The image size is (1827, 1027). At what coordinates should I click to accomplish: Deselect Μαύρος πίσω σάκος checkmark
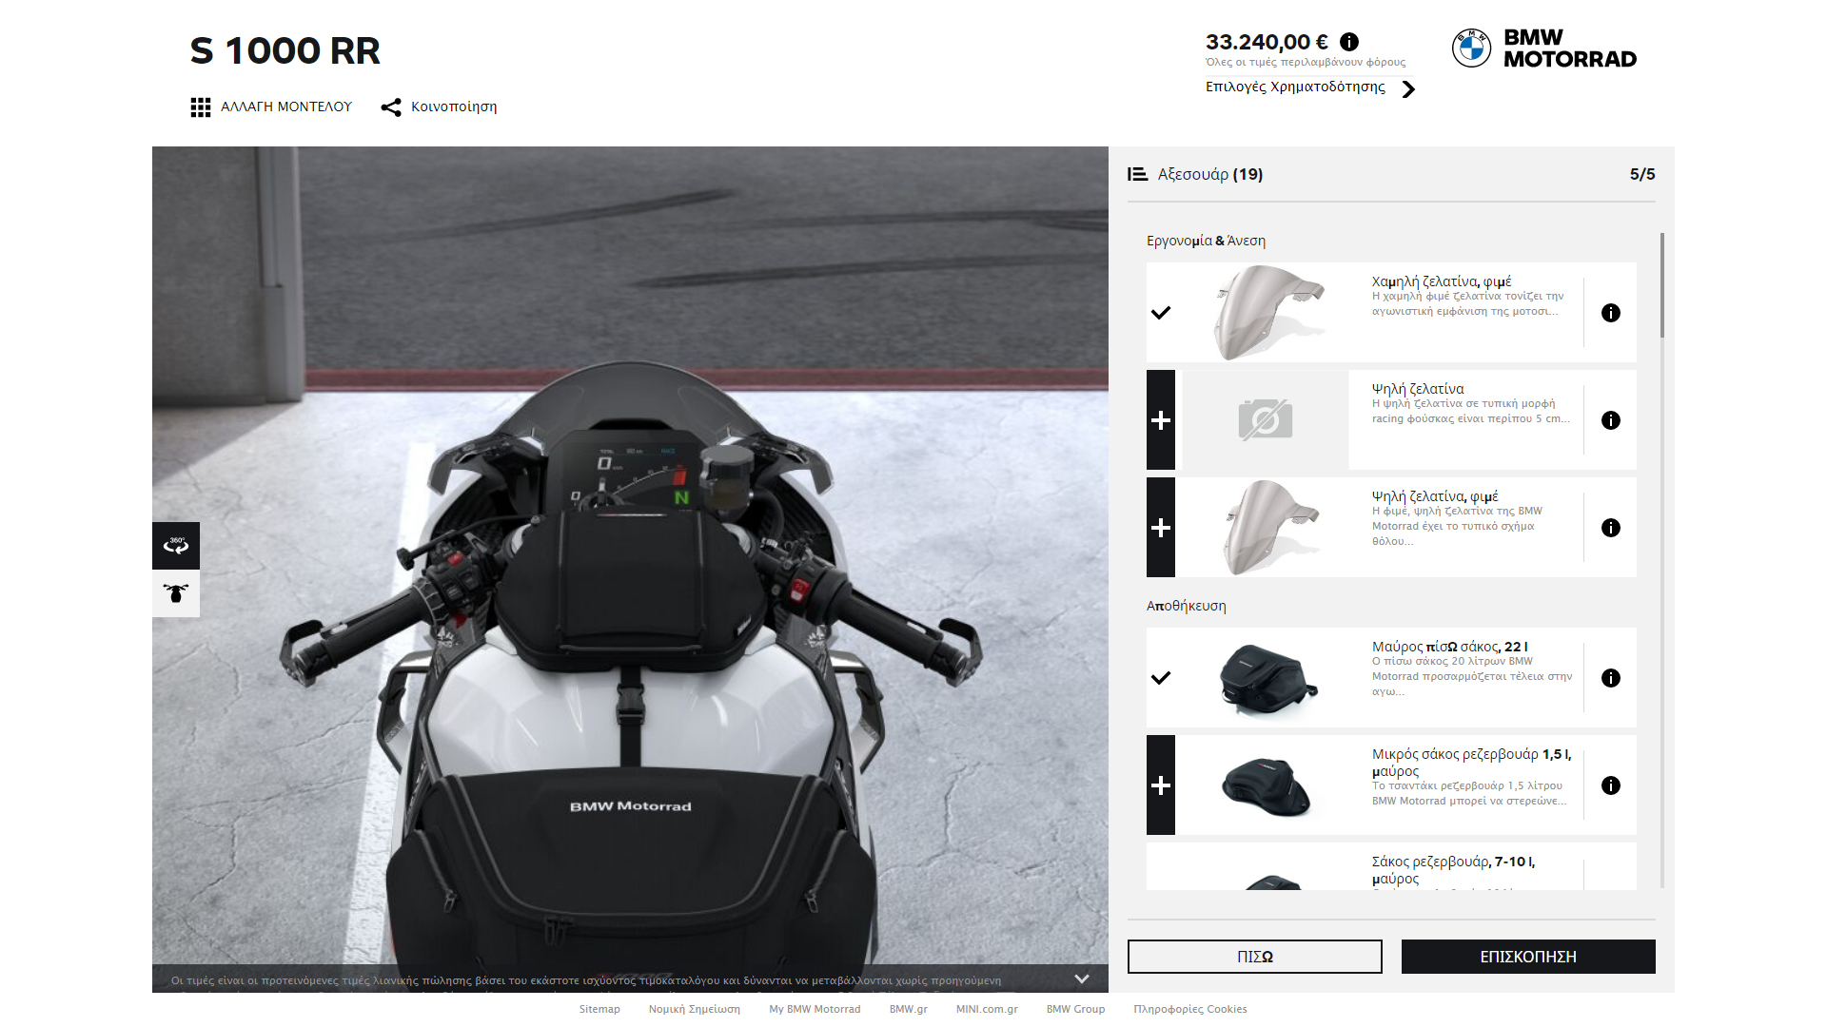tap(1161, 678)
